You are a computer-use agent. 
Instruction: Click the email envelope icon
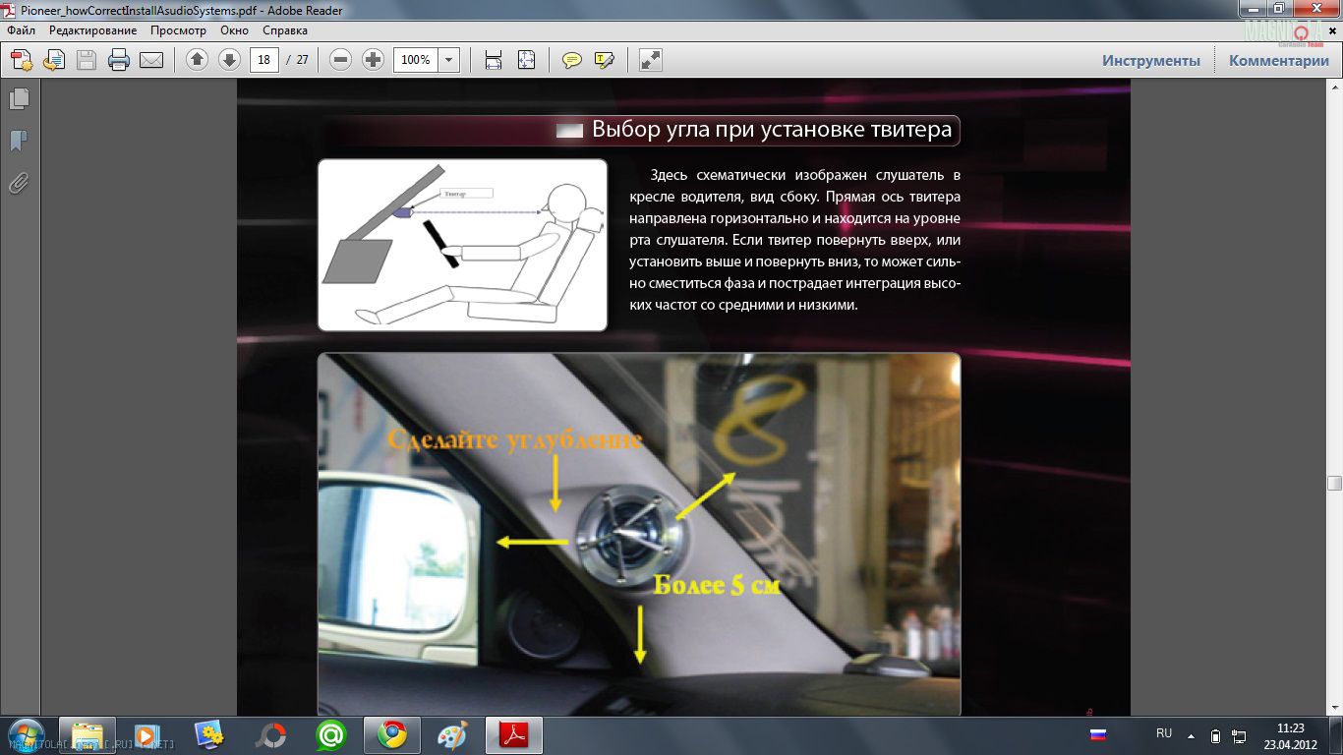151,60
